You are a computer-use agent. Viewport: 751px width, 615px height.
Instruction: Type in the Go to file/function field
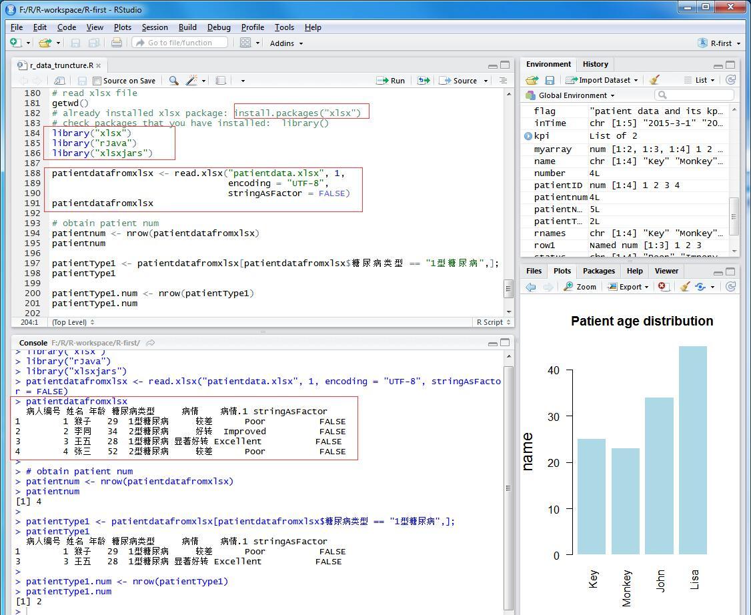tap(180, 43)
